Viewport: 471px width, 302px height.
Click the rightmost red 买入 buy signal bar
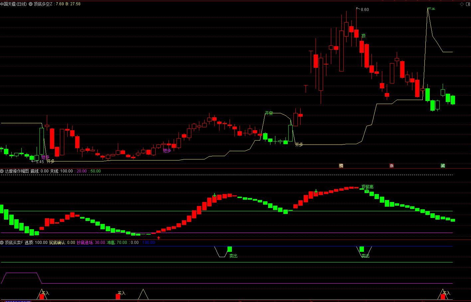(x=443, y=296)
